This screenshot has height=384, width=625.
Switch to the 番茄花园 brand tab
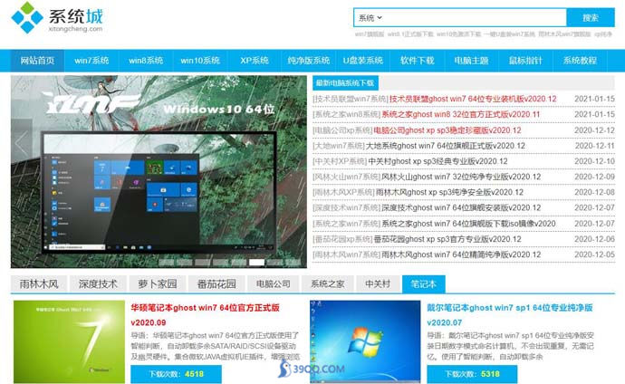(216, 284)
